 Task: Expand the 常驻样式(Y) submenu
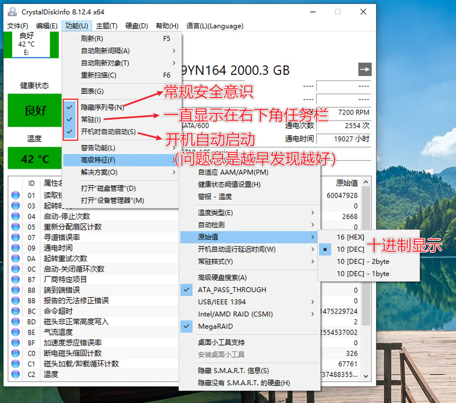point(250,261)
